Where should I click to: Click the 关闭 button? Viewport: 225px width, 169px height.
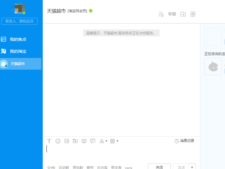point(159,167)
